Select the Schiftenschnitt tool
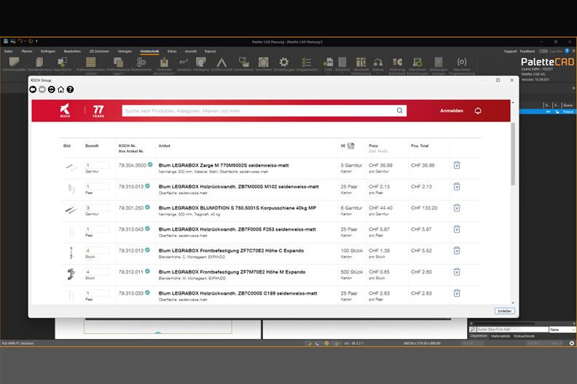Screen dimensions: 577x384 pos(221,64)
